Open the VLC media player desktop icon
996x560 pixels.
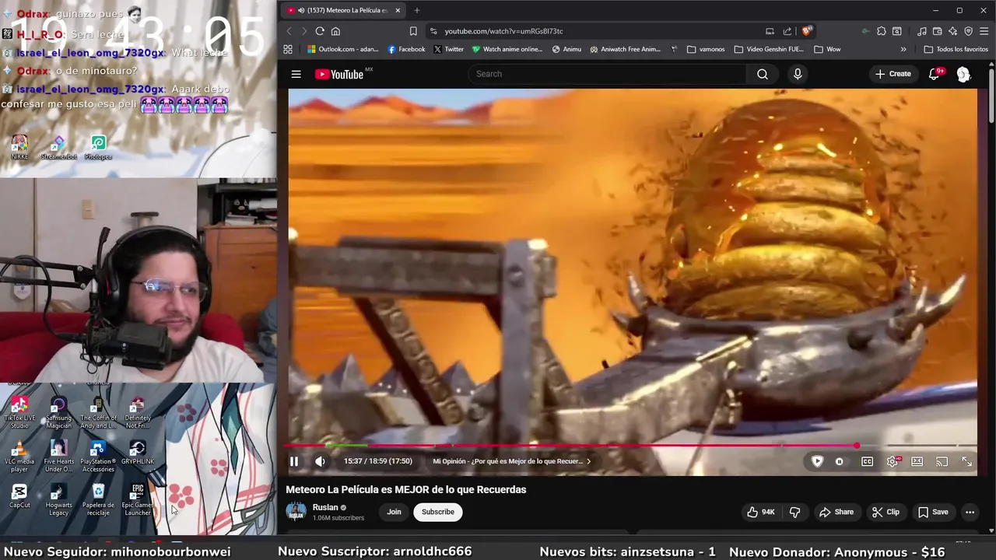pyautogui.click(x=19, y=457)
